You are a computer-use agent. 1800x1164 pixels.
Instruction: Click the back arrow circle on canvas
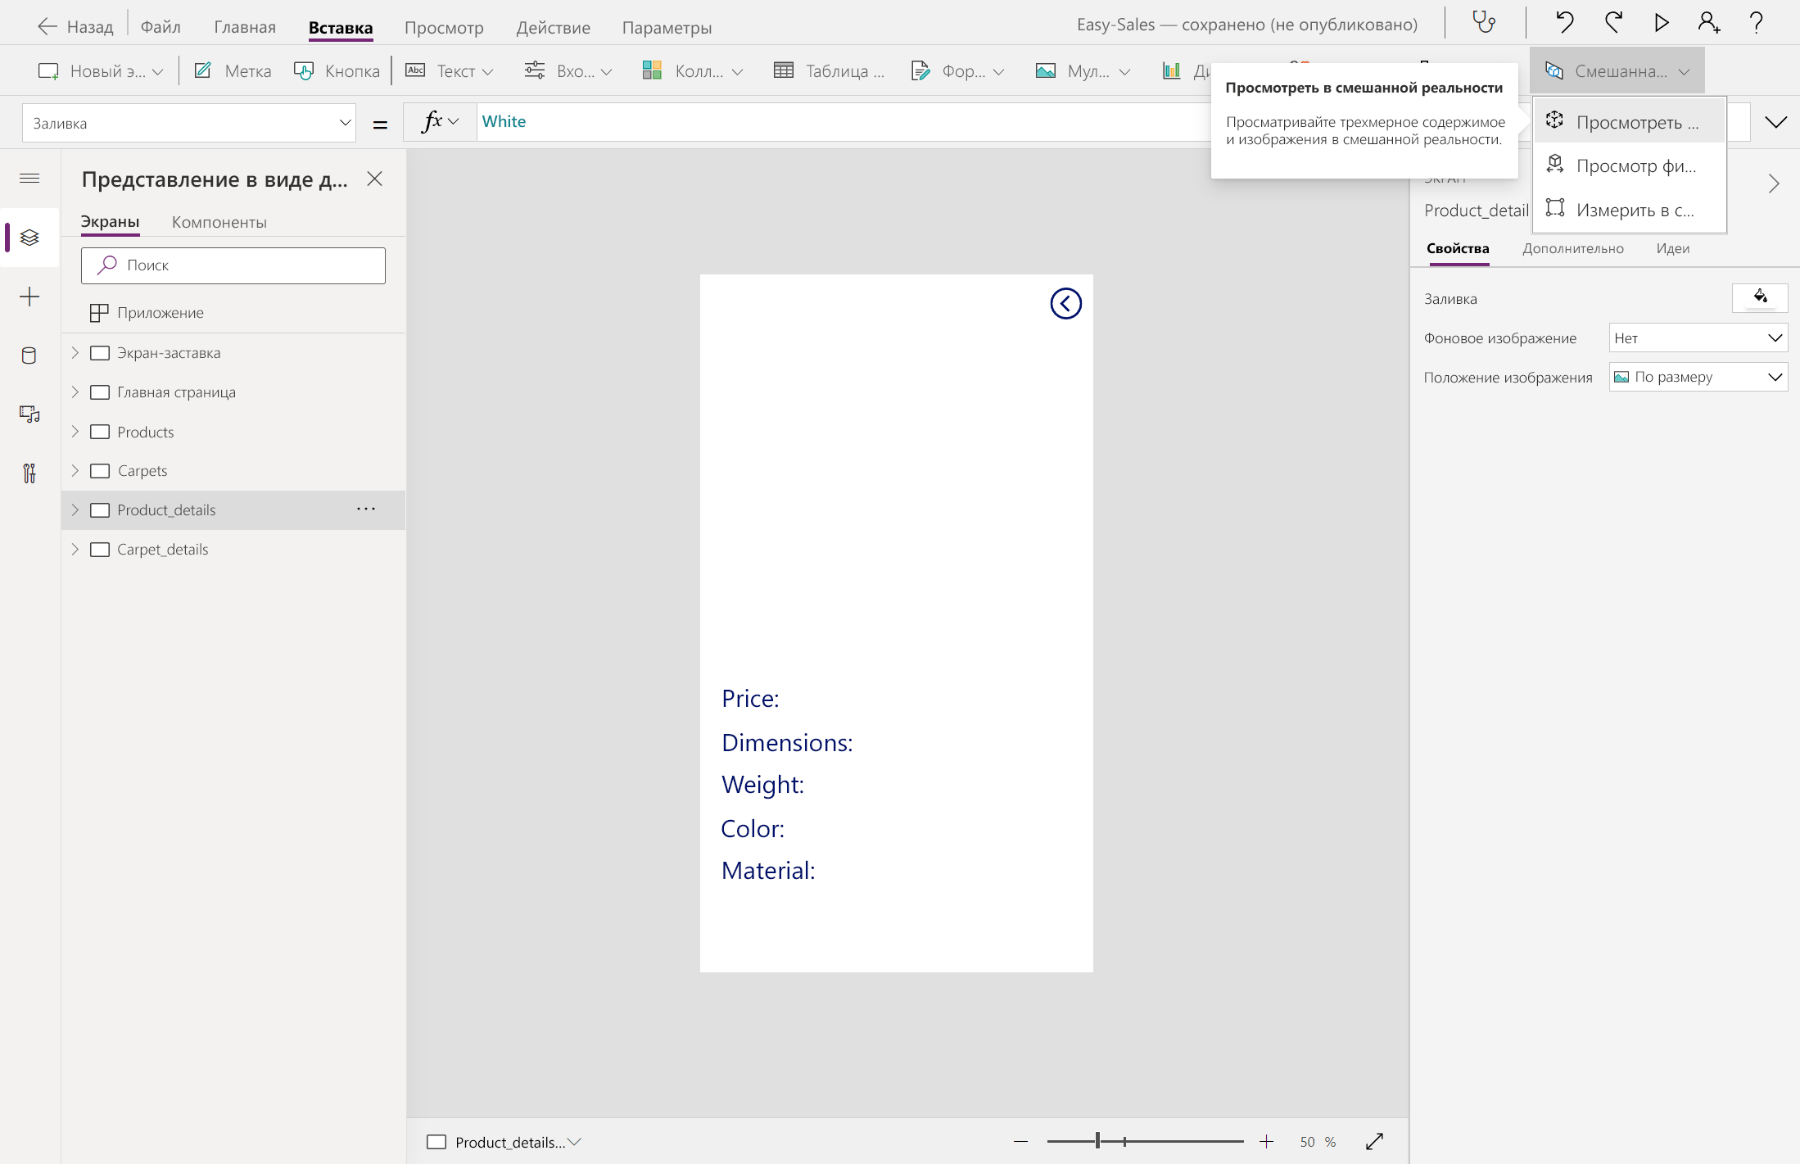click(x=1065, y=304)
